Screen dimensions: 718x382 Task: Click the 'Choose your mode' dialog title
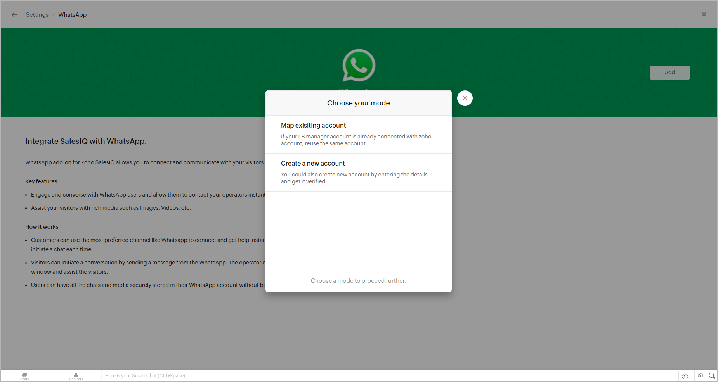pyautogui.click(x=359, y=103)
